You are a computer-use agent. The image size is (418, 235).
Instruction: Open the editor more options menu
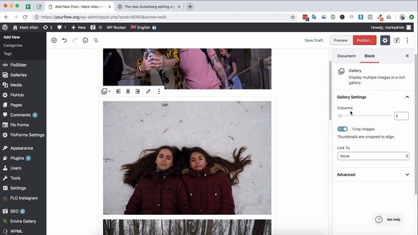pyautogui.click(x=407, y=40)
